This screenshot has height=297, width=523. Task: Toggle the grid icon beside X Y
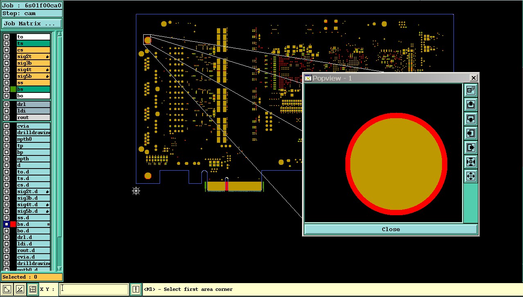tap(33, 289)
